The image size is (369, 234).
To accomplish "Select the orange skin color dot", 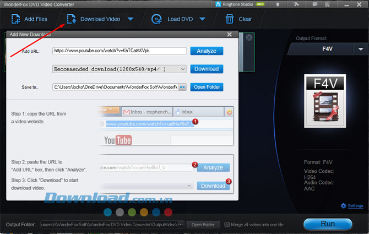I will coord(144,212).
